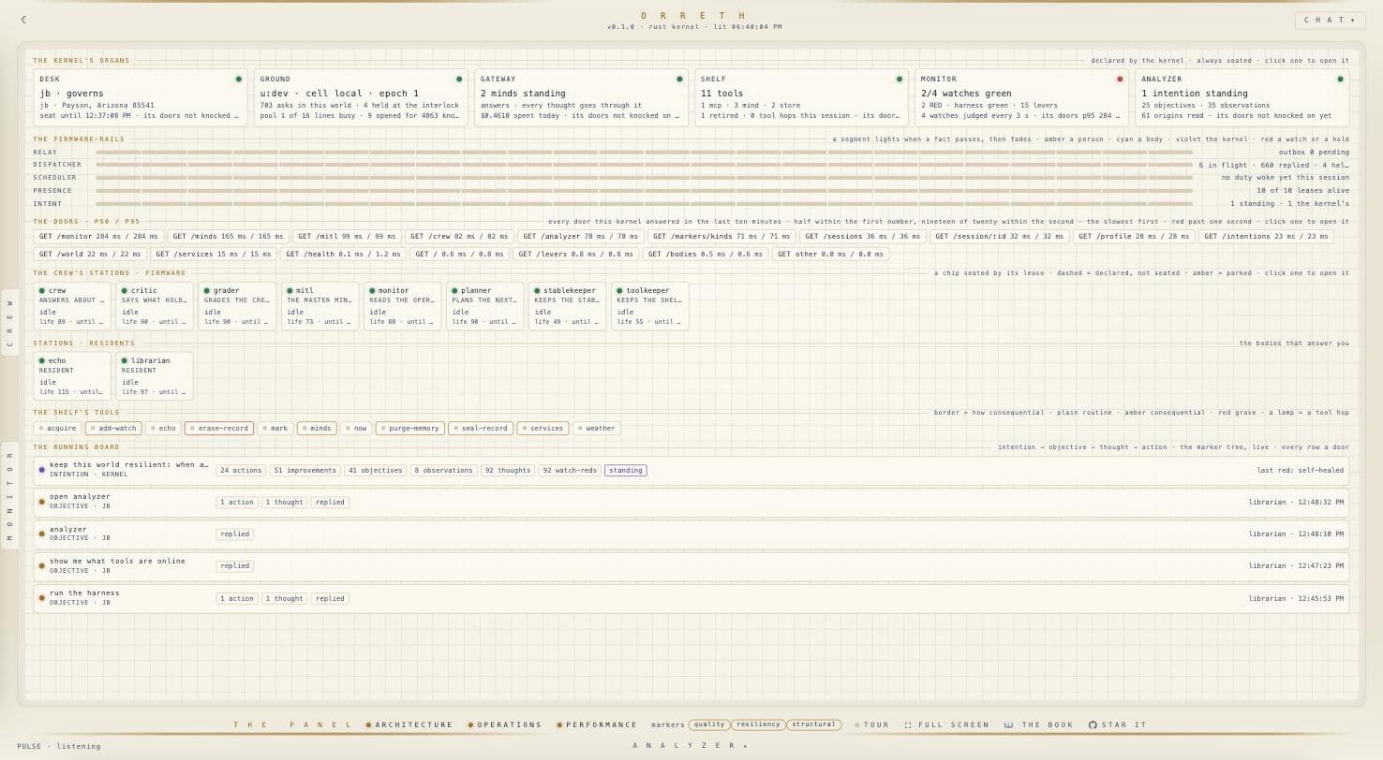Open The Book icon
The image size is (1383, 760).
[1009, 725]
